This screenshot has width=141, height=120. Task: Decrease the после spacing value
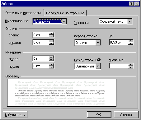[51, 67]
